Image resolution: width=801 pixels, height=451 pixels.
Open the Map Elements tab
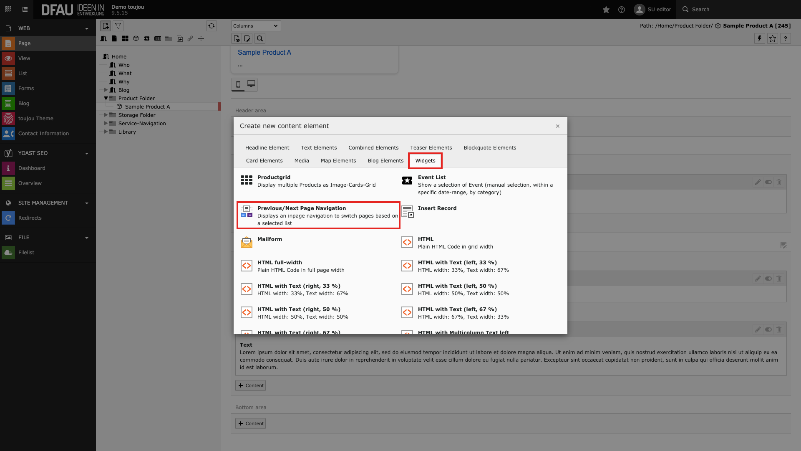pos(338,161)
